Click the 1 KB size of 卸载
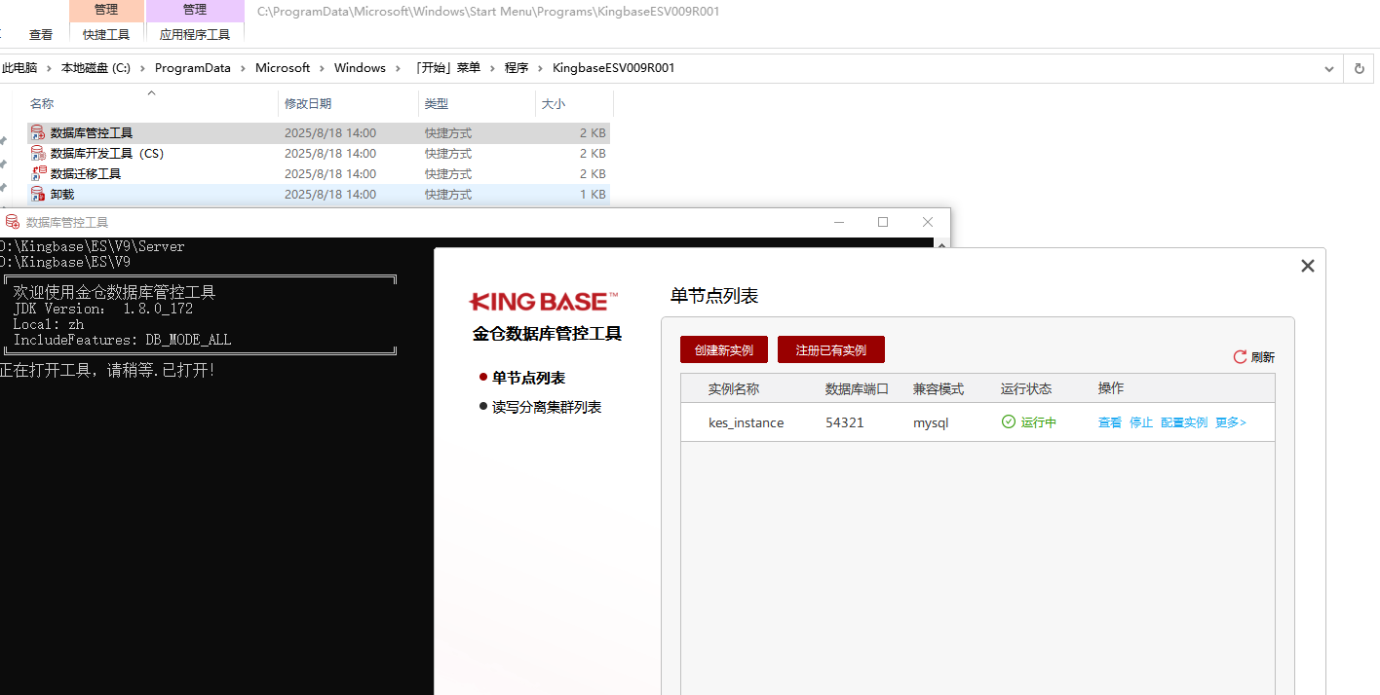Screen dimensions: 1380x695 coord(593,195)
